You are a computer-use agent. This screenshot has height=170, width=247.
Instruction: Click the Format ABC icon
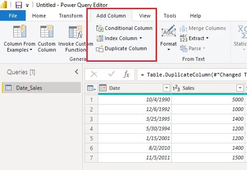pos(168,31)
